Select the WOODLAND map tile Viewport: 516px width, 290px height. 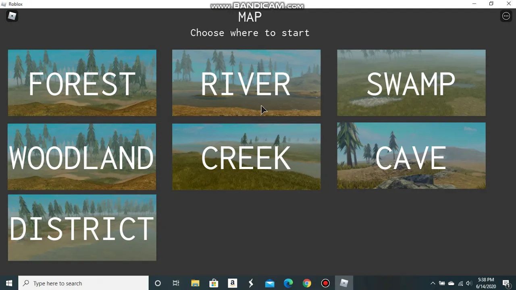[82, 157]
